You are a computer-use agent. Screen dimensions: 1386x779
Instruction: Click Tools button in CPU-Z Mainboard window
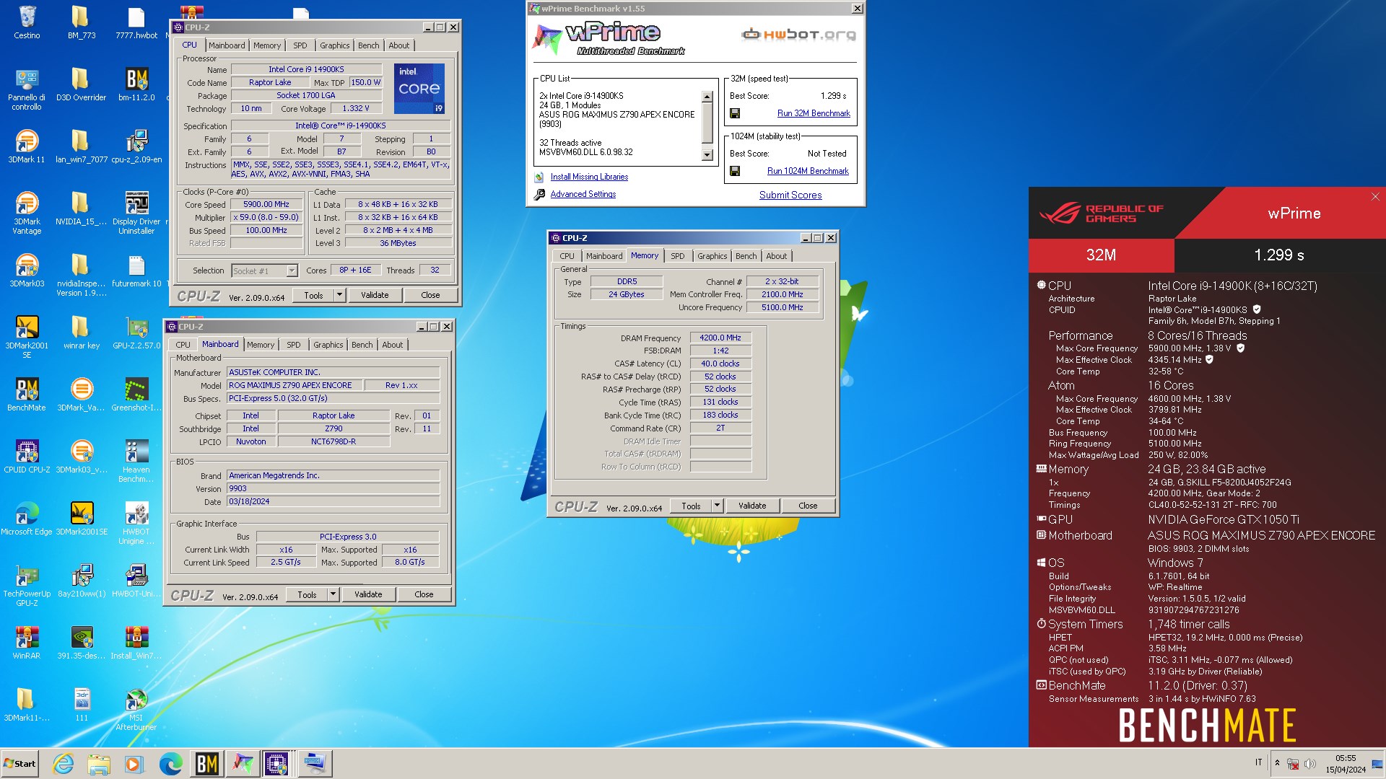(x=307, y=594)
